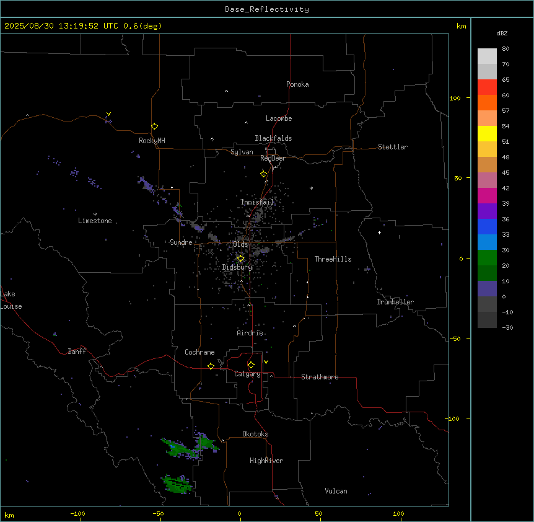
Task: Click the timestamp 2025/08/30 13:19:52 UTC
Action: [x=61, y=26]
